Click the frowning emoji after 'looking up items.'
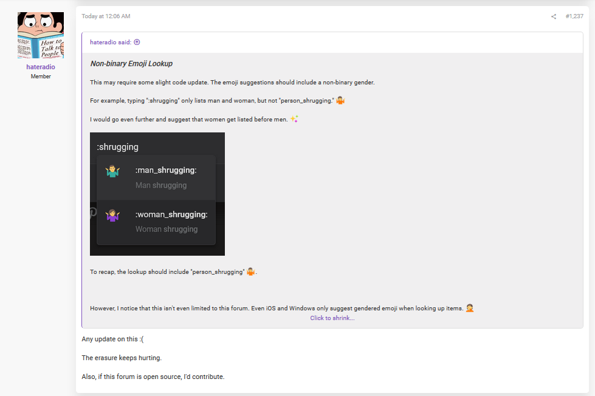The image size is (595, 396). tap(470, 308)
